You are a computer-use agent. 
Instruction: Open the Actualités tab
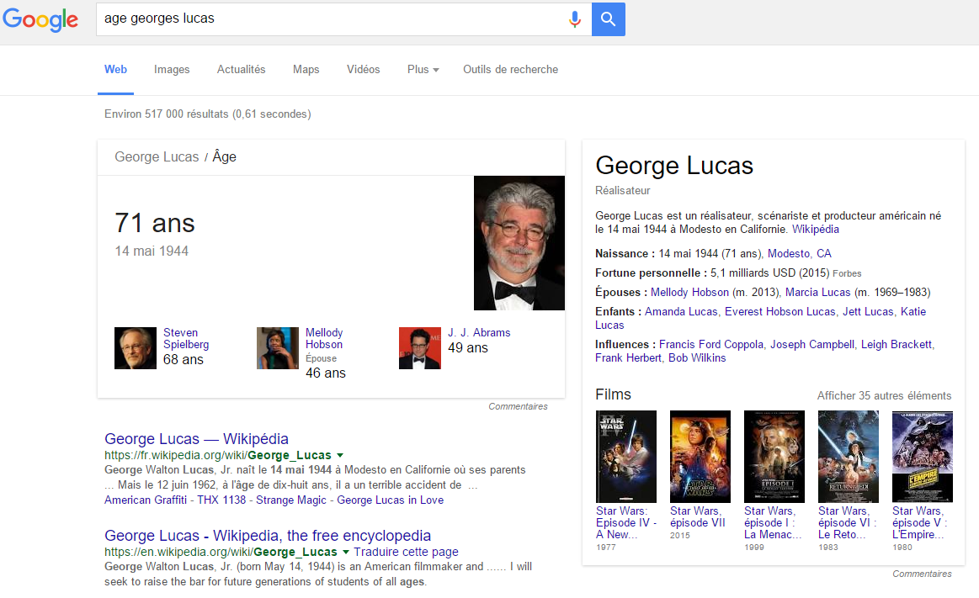[x=241, y=69]
